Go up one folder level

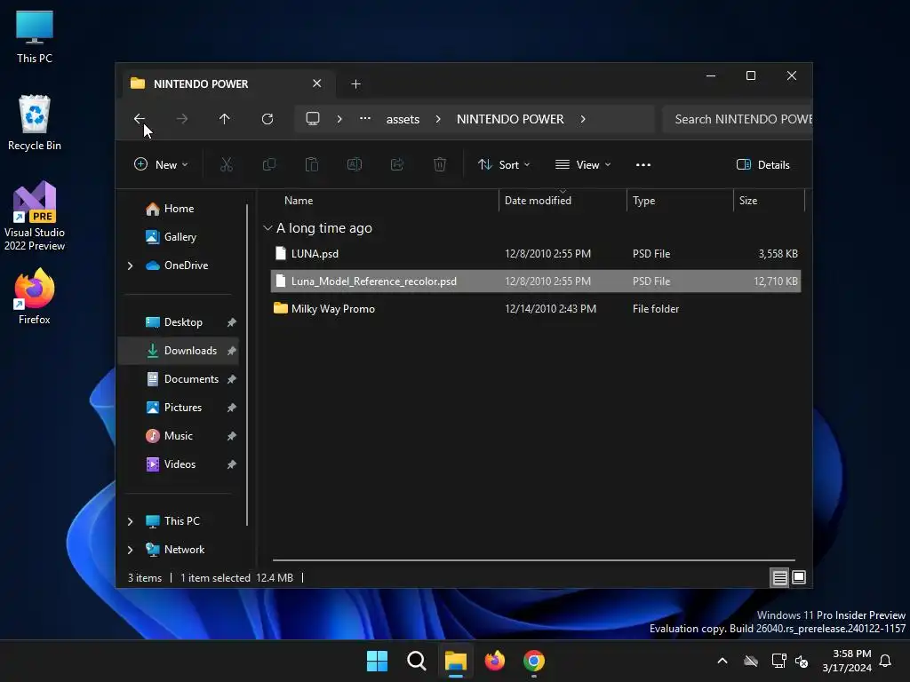(225, 119)
